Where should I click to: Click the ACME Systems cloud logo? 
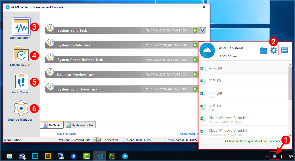point(207,50)
